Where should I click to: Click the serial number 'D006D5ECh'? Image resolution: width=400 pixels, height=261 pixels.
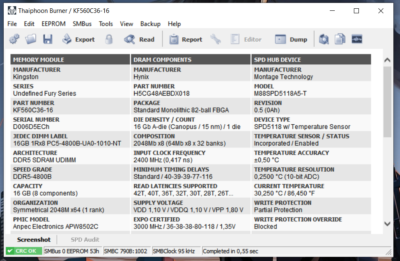coord(31,126)
